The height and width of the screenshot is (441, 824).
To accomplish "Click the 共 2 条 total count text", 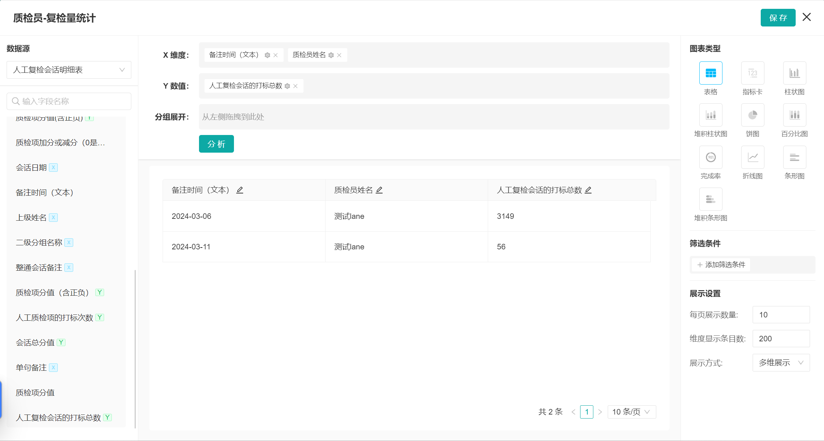I will click(550, 412).
